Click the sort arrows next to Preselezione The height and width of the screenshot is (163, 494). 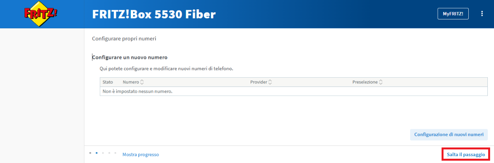point(381,82)
